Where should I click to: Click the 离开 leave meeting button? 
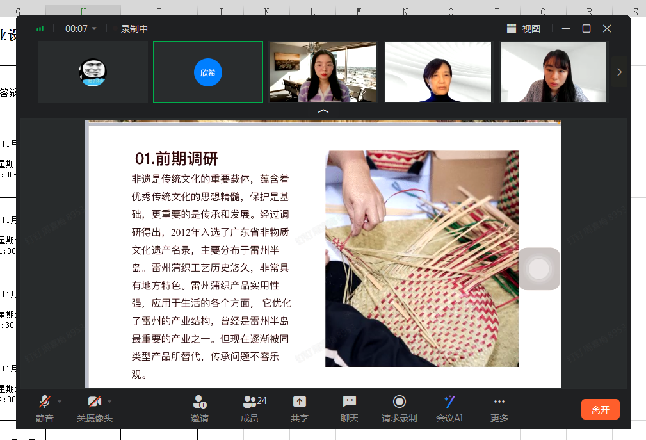tap(600, 409)
